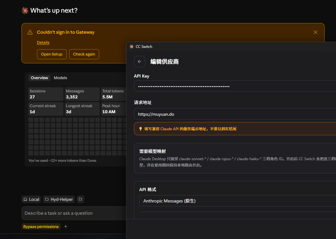Click the Claude starburst logo beside What's up next

click(25, 10)
